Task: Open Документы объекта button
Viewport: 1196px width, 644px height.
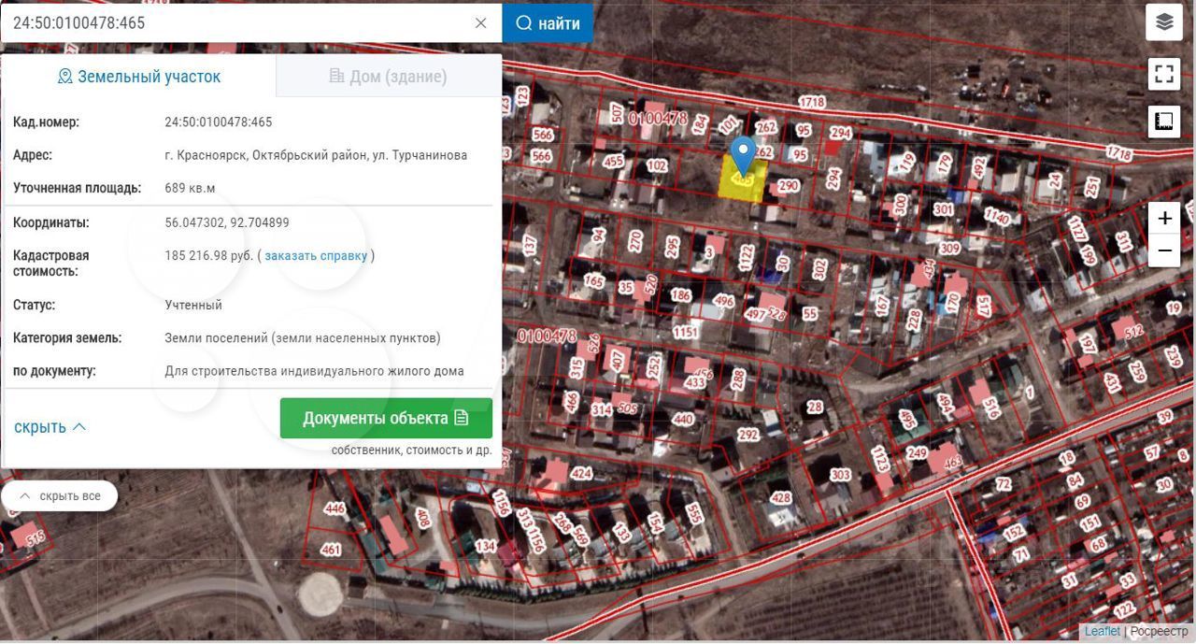Action: [386, 418]
